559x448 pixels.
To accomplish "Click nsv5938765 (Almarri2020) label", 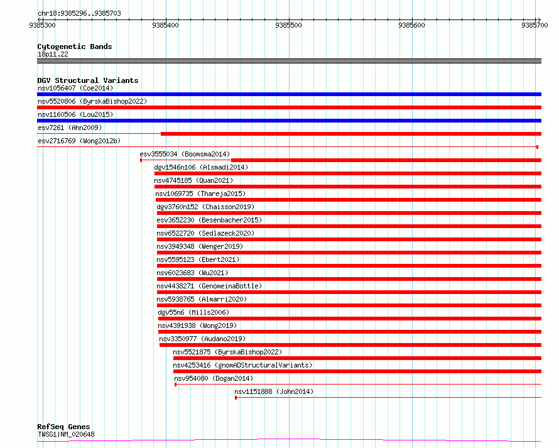I will tap(202, 299).
